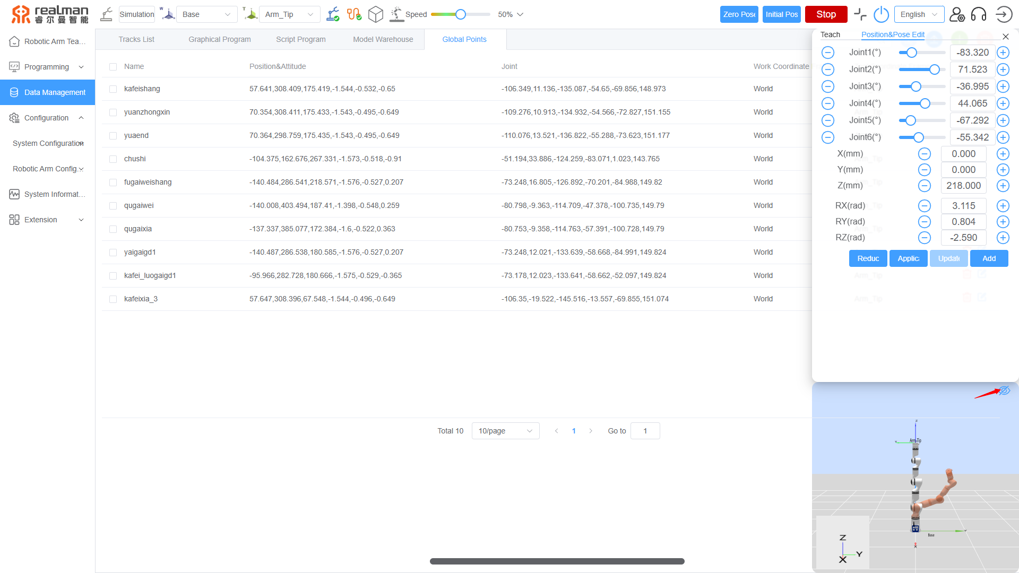1019x573 pixels.
Task: Click the power button icon
Action: pyautogui.click(x=881, y=14)
